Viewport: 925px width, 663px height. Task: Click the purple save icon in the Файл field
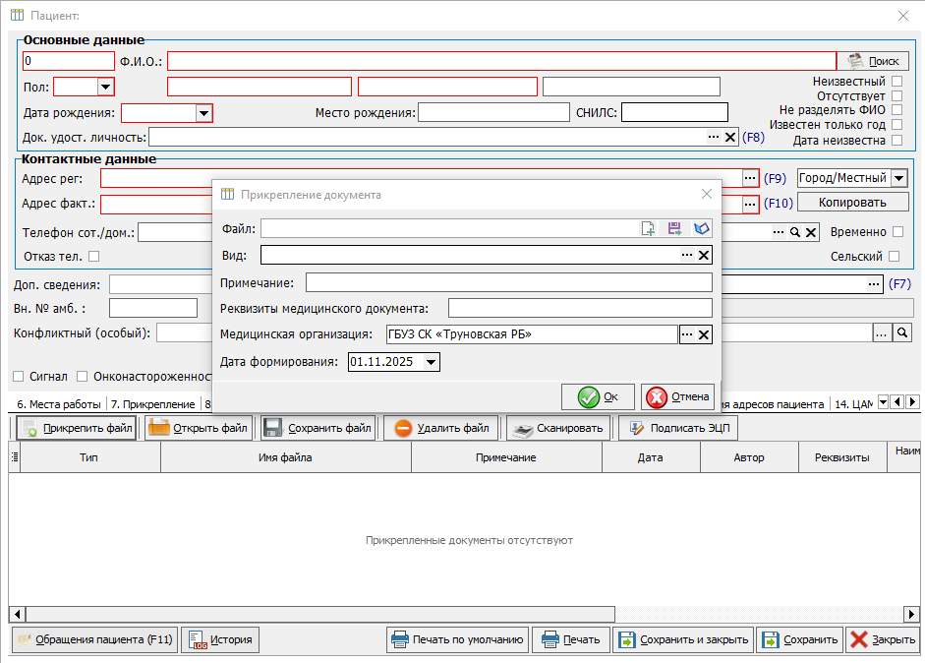(674, 228)
